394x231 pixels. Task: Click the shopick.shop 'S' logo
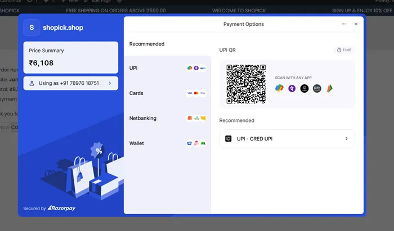(x=32, y=27)
